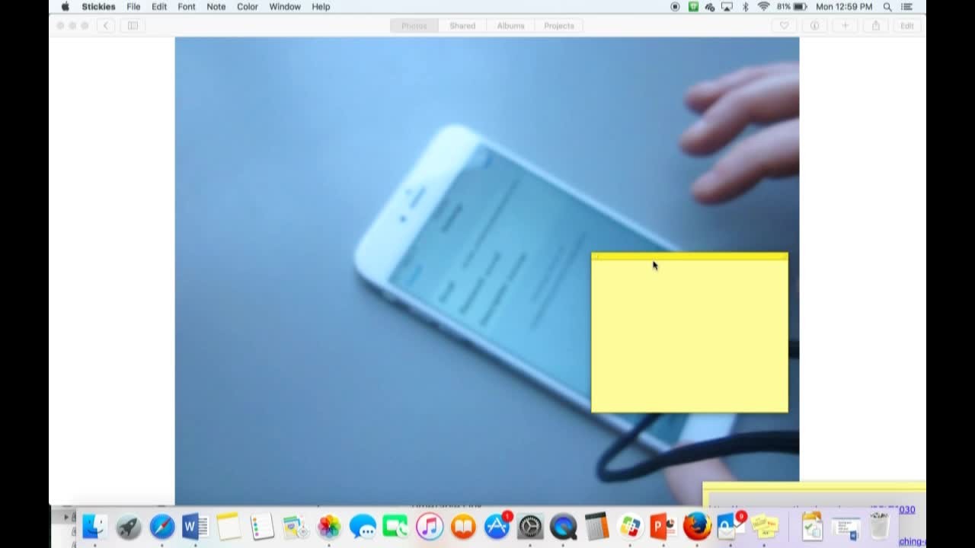Toggle the sidebar view icon
975x548 pixels.
pos(133,26)
